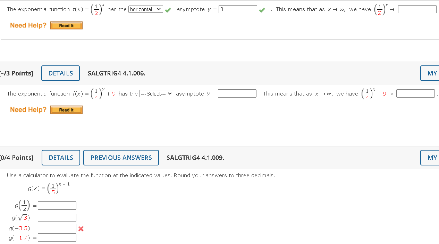Click the (1/2)^x limit answer box
The height and width of the screenshot is (244, 439).
[417, 9]
